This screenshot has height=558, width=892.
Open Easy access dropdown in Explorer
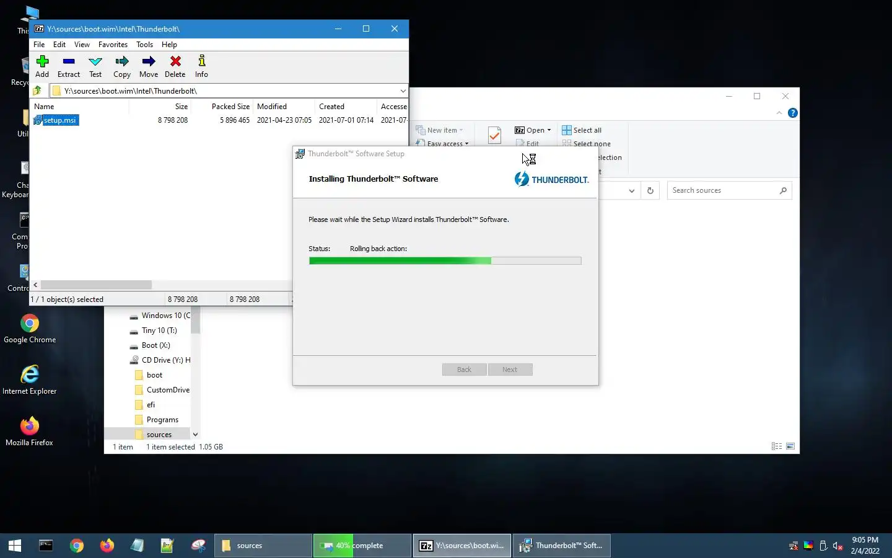[x=442, y=143]
